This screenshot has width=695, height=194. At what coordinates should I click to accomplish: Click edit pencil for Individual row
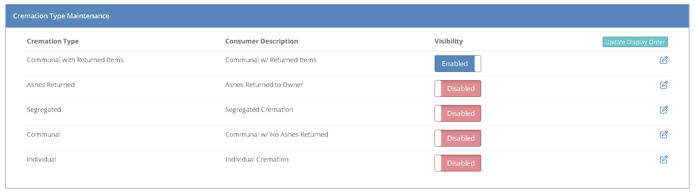664,159
